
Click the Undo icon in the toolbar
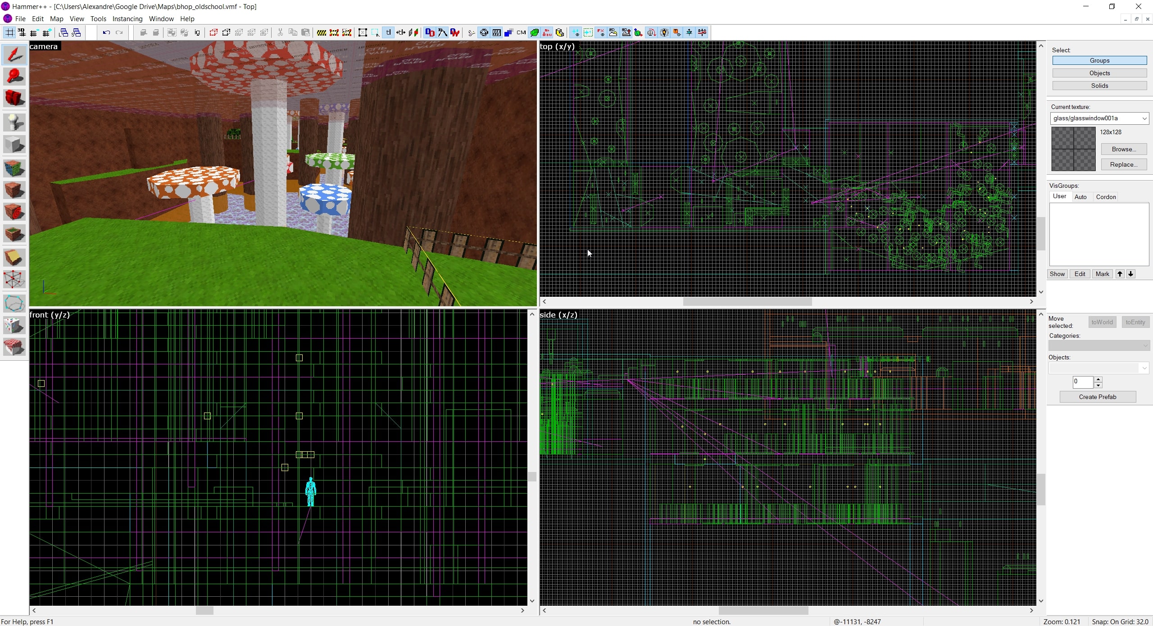106,32
